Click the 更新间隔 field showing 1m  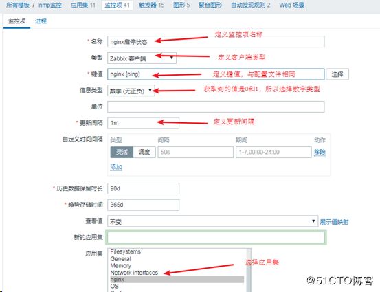143,123
